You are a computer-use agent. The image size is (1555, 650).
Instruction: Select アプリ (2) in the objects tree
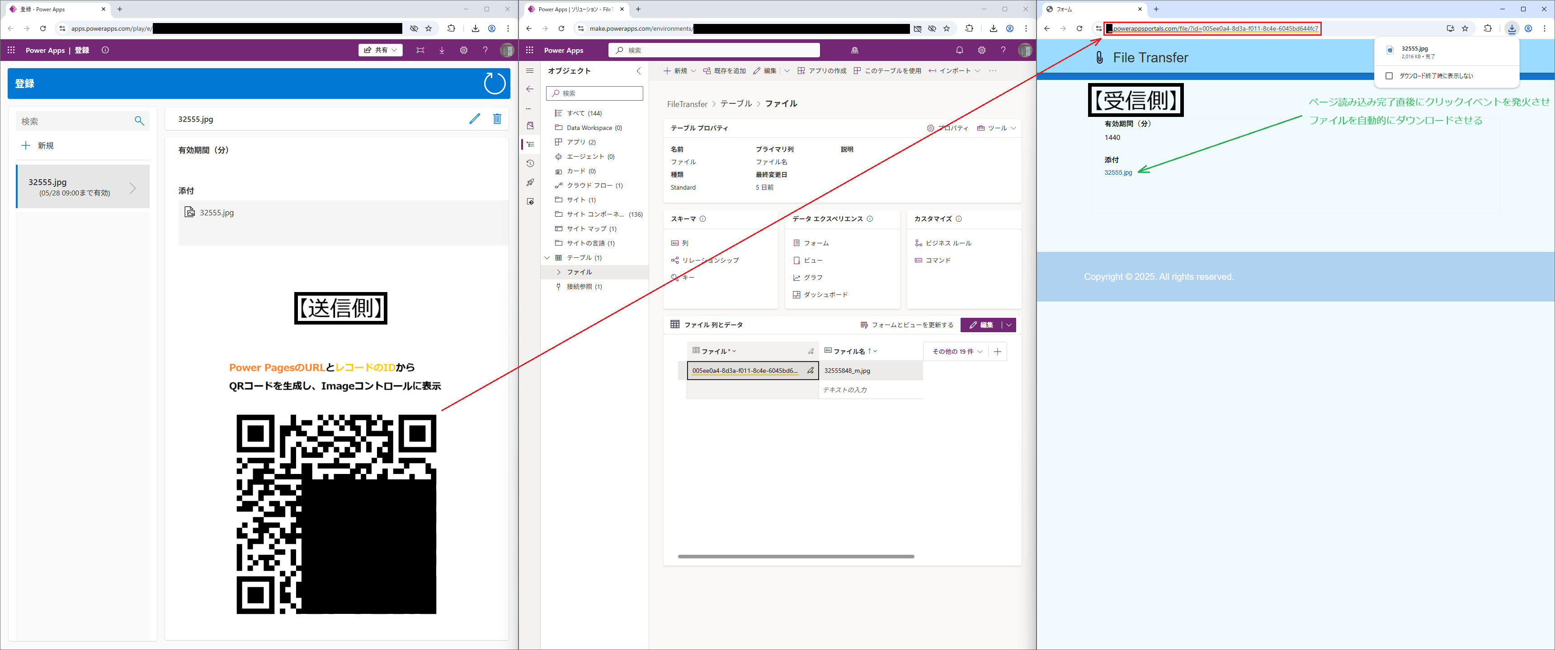pyautogui.click(x=575, y=142)
